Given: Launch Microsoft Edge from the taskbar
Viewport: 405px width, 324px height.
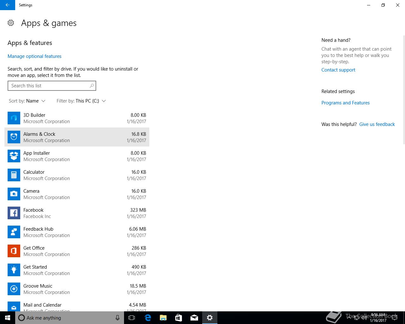Looking at the screenshot, I should (x=148, y=318).
